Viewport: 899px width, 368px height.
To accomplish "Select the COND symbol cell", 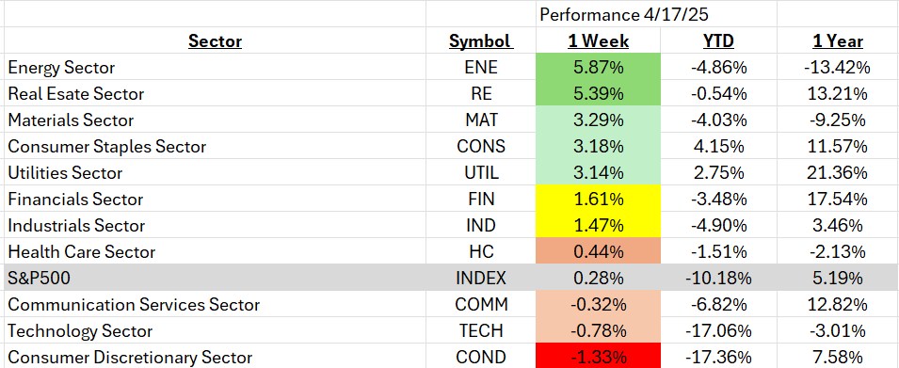I will tap(480, 357).
